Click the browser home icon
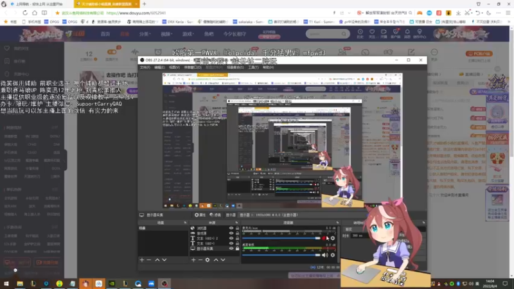The image size is (514, 289). (x=35, y=13)
